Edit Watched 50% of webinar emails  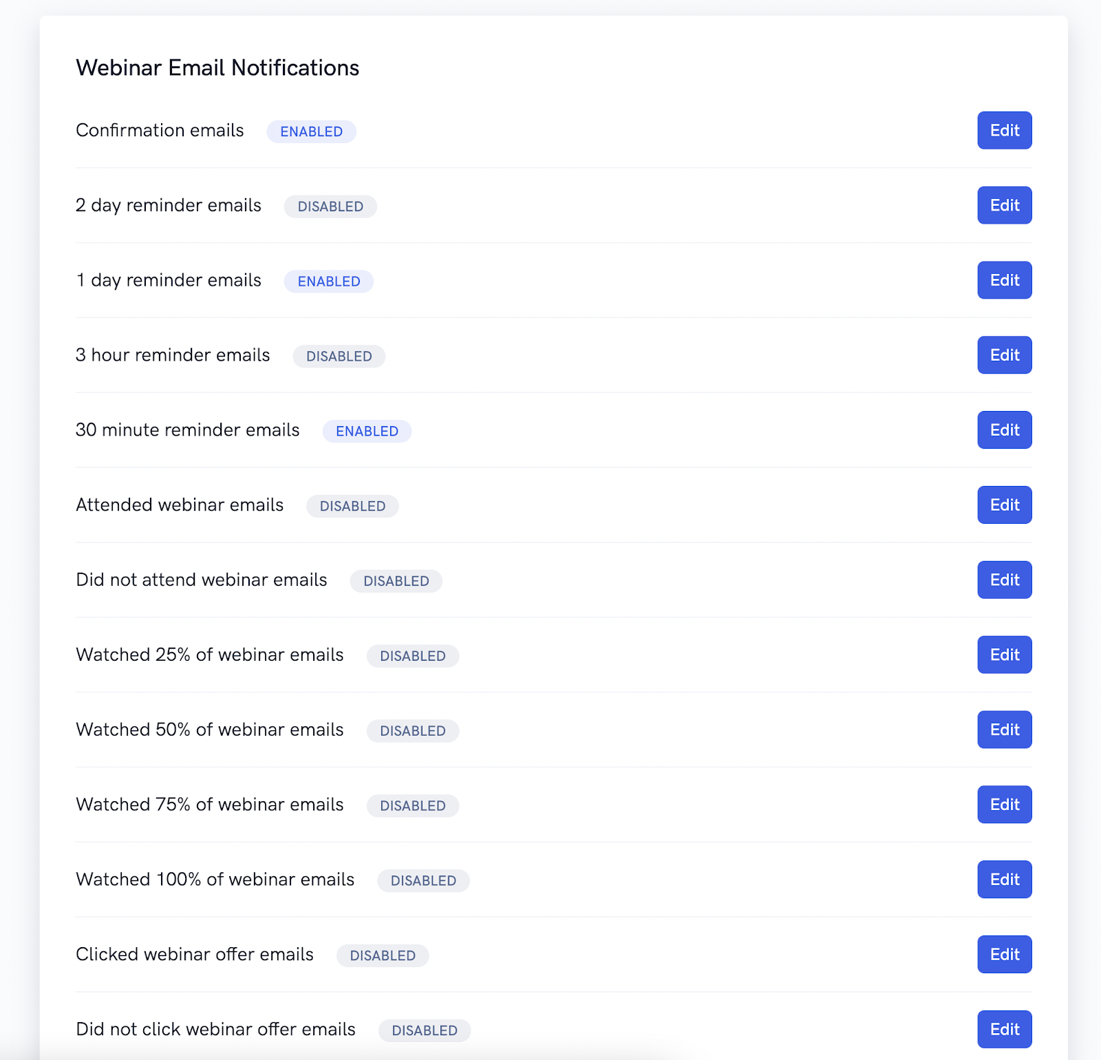point(1005,730)
